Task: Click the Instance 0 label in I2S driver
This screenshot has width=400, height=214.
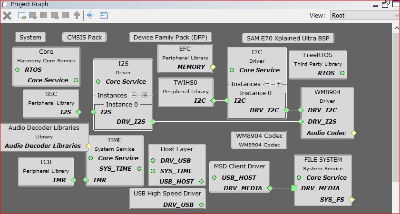Action: coord(122,104)
